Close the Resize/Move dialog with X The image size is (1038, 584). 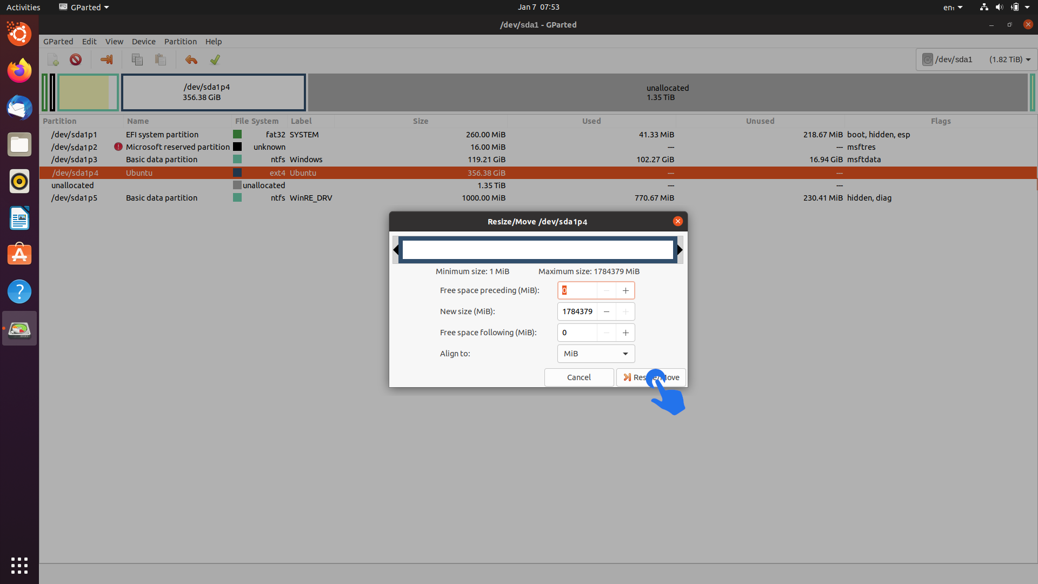tap(677, 221)
